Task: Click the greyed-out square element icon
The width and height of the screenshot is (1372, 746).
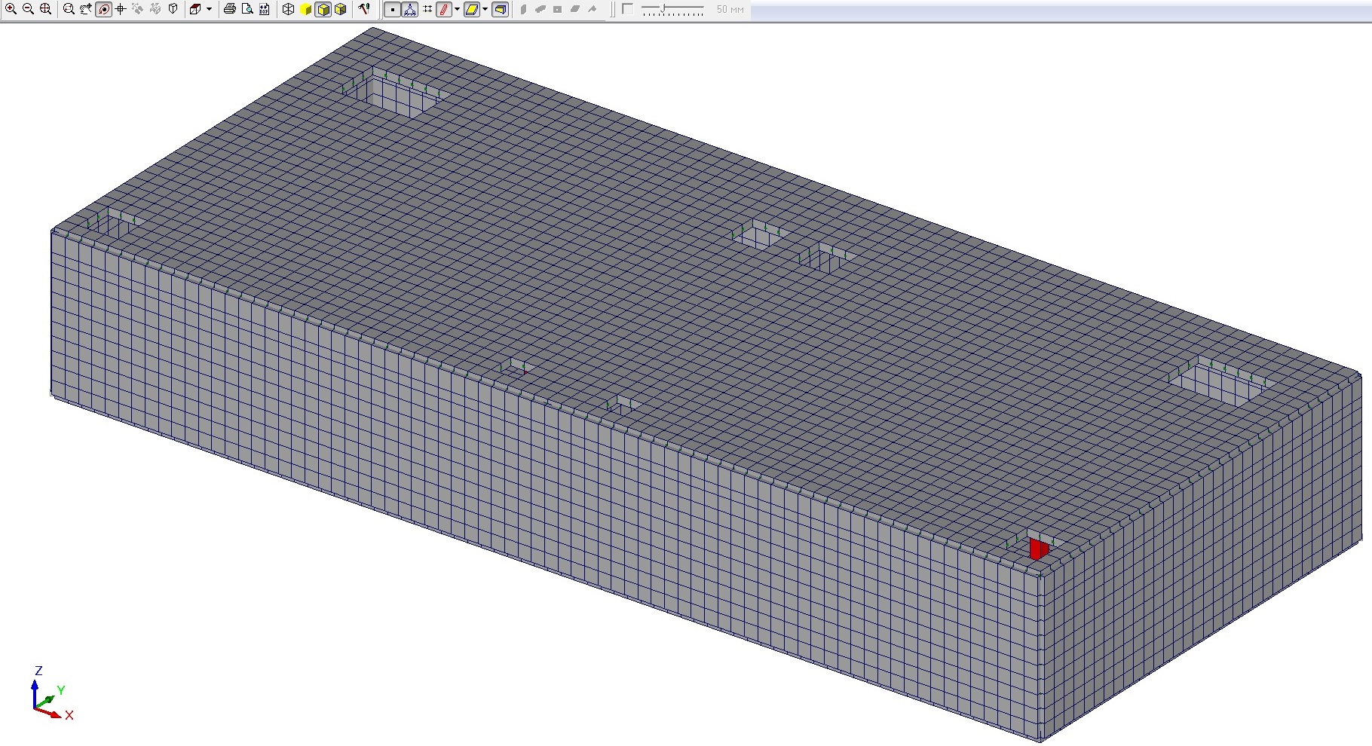Action: click(x=558, y=9)
